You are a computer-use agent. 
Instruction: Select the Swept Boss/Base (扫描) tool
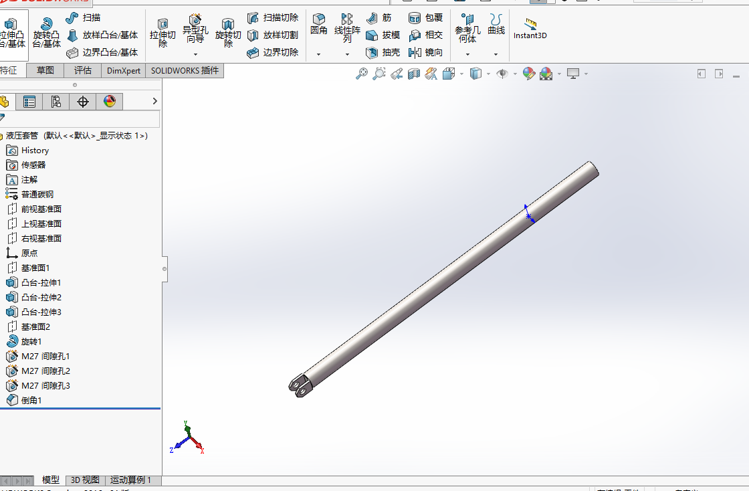click(x=84, y=17)
